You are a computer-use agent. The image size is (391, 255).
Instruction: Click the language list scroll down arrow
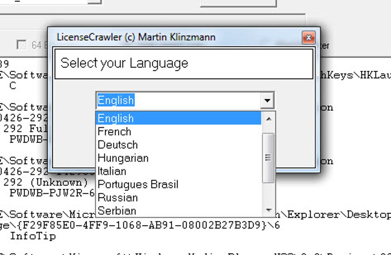(269, 210)
